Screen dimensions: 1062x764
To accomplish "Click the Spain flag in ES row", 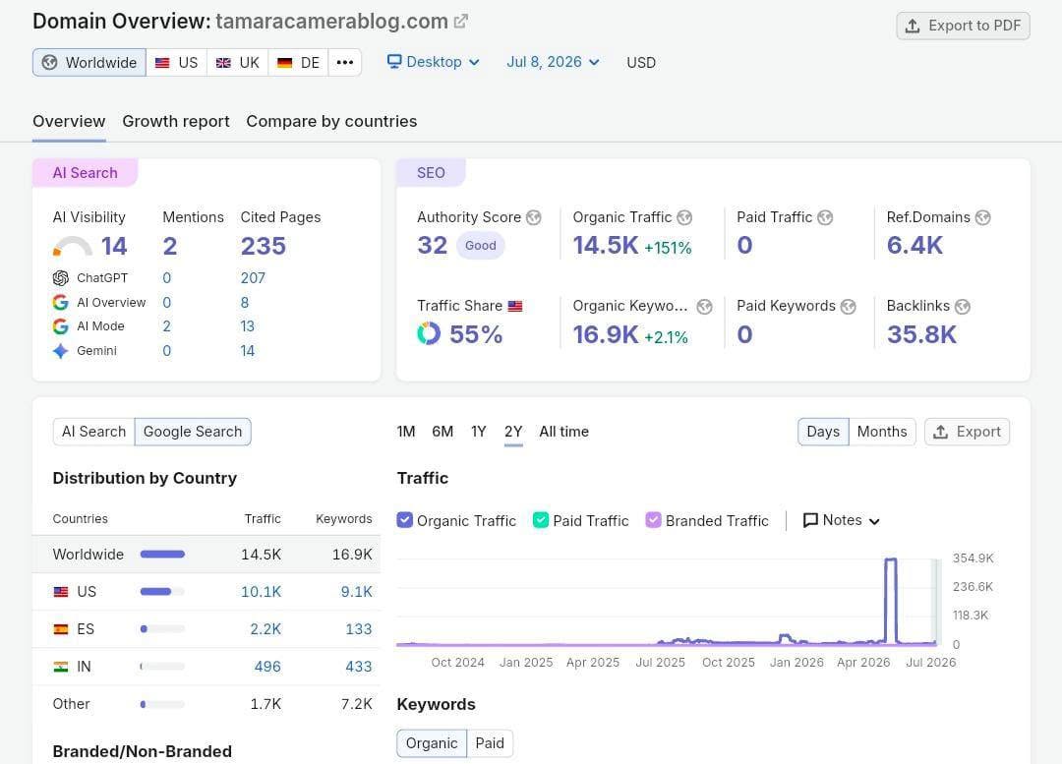I will [x=61, y=629].
